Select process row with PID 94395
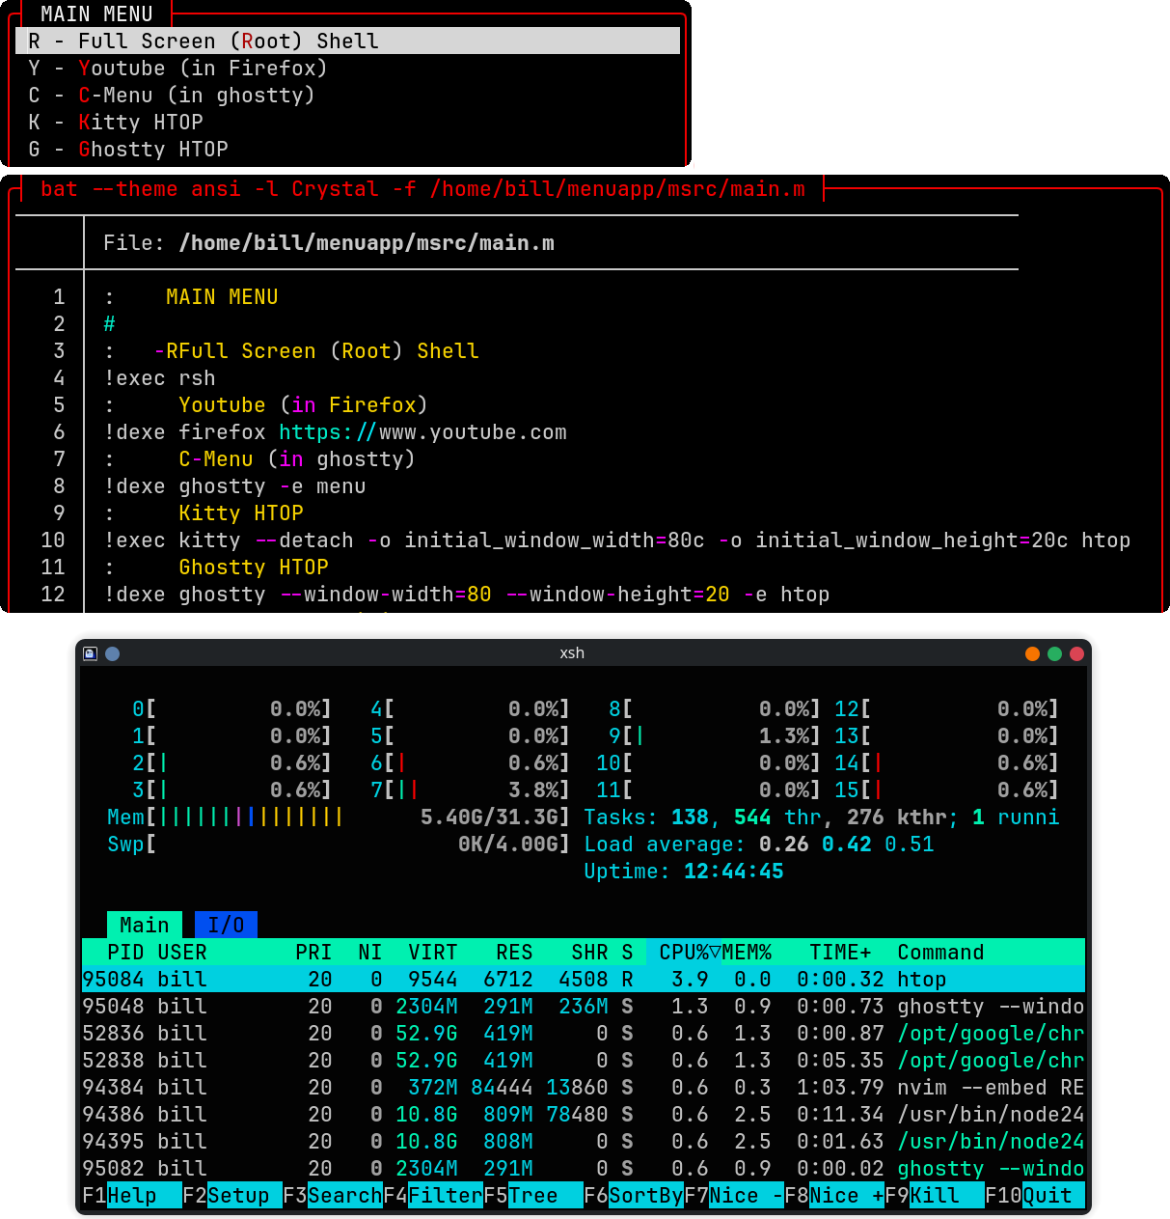 click(584, 1141)
